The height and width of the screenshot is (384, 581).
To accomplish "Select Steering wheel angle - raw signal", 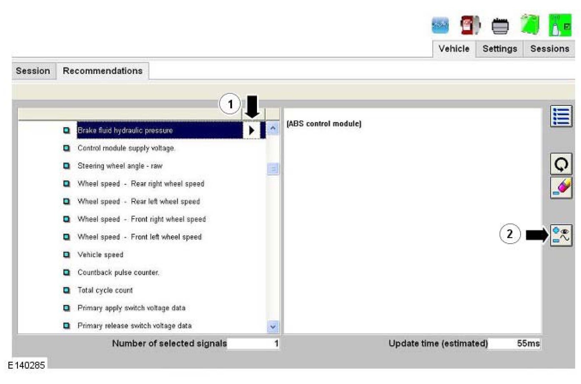I will [120, 166].
